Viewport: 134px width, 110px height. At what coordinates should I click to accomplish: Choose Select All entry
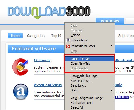(x=90, y=107)
